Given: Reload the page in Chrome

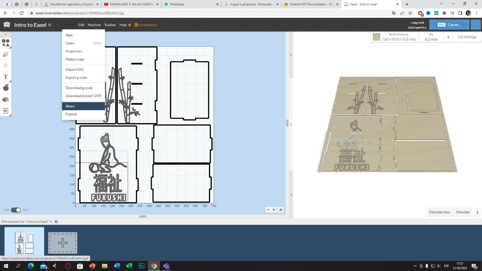Looking at the screenshot, I should coord(21,13).
